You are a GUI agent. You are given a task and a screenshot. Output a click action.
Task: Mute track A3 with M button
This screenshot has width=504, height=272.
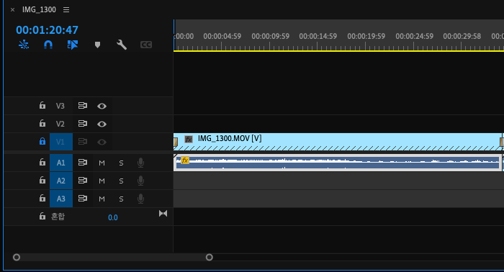click(102, 199)
